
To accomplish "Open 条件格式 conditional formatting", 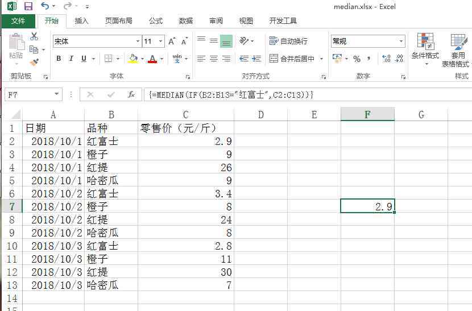I will pos(425,48).
